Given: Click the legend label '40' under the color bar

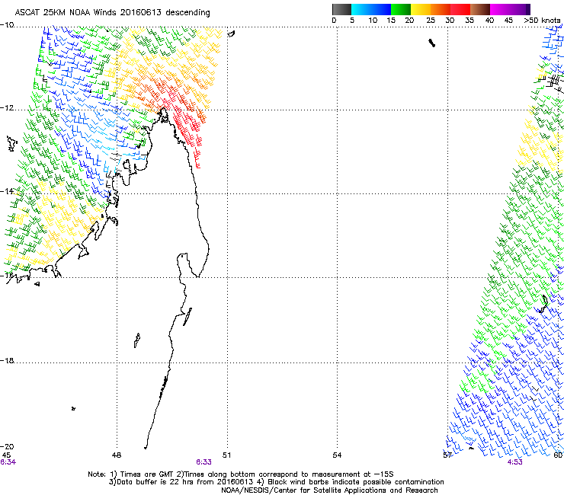Looking at the screenshot, I should (489, 21).
